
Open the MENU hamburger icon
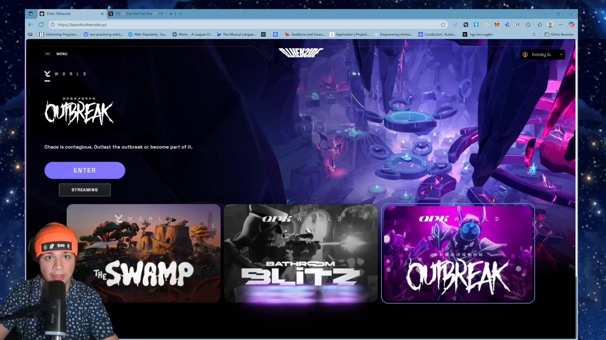click(48, 54)
